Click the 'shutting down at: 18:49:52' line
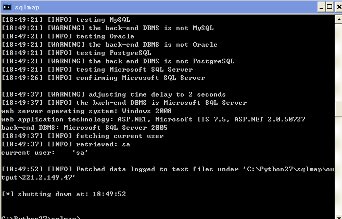Image resolution: width=342 pixels, height=219 pixels. pyautogui.click(x=64, y=194)
